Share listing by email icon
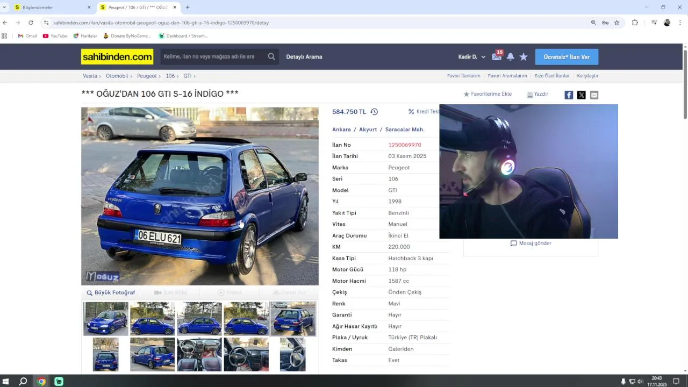 click(x=594, y=95)
